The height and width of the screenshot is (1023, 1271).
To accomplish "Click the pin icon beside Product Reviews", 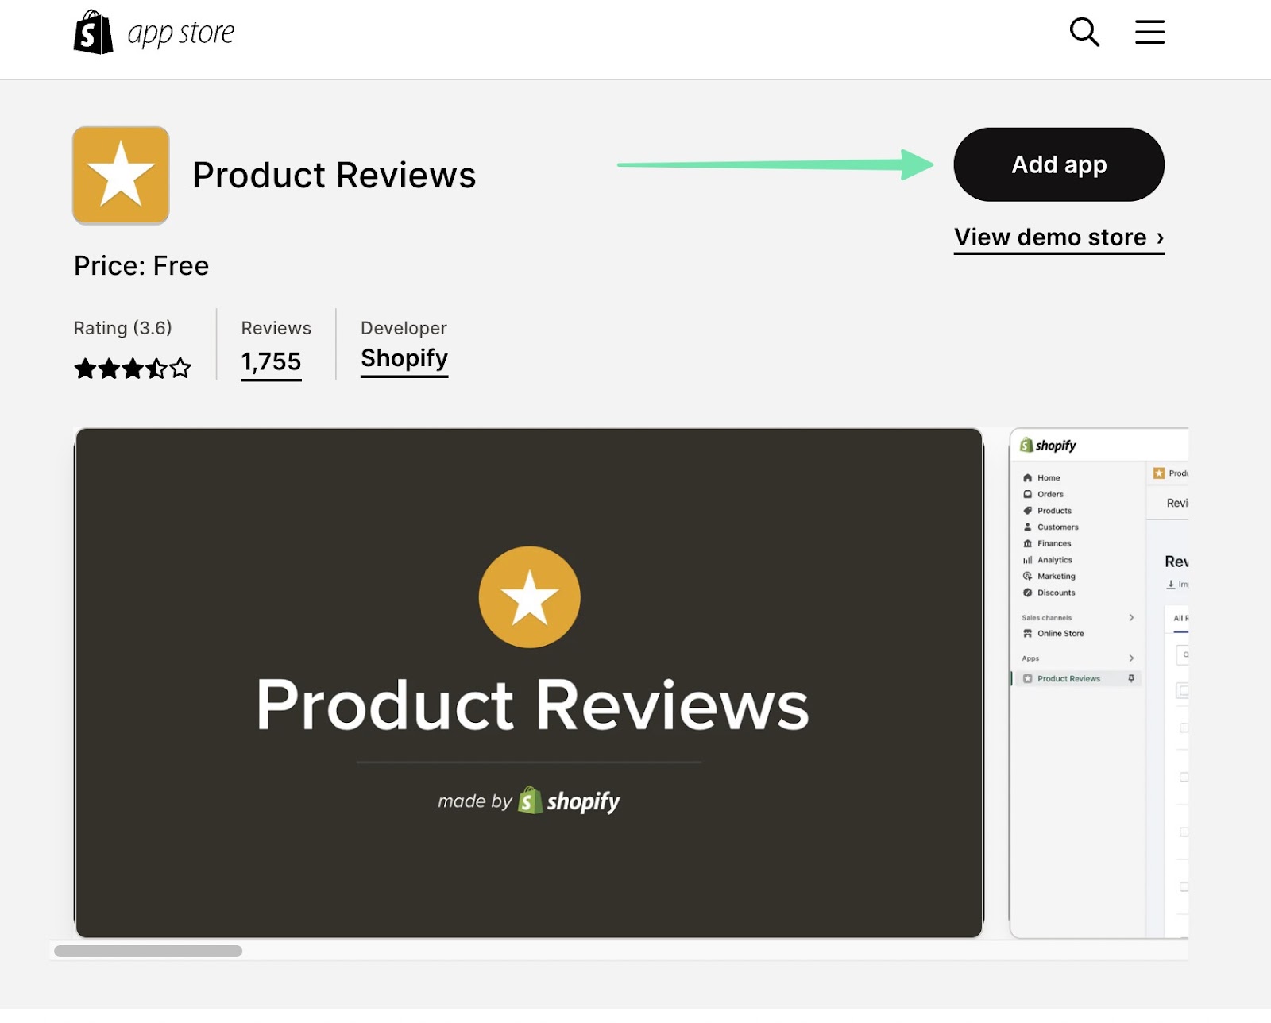I will [1130, 679].
